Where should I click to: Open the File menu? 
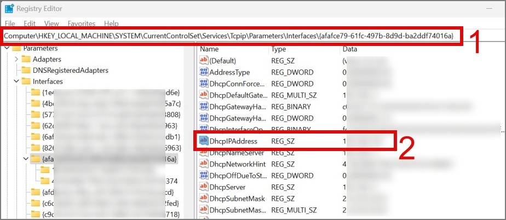click(x=10, y=24)
